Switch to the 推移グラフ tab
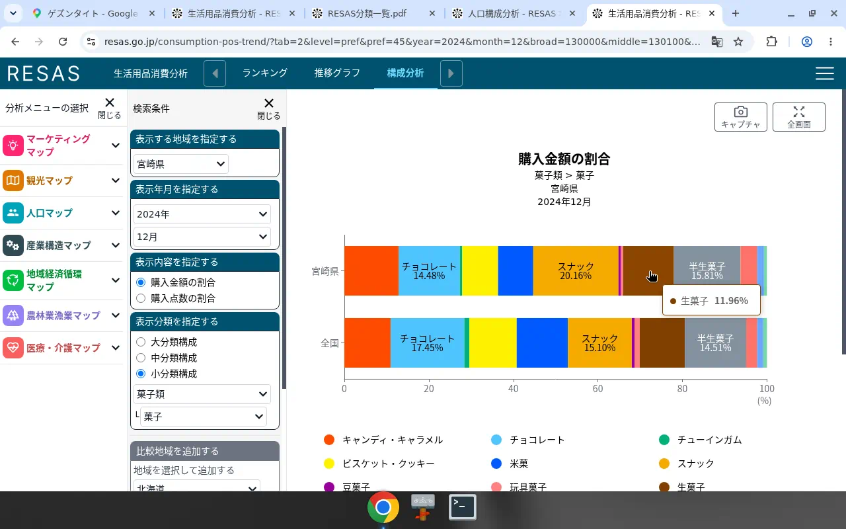 tap(337, 73)
